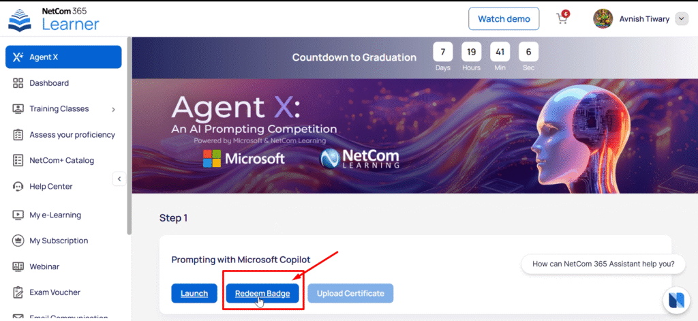Screen dimensions: 698x321
Task: Select Agent X in the sidebar
Action: [x=63, y=57]
